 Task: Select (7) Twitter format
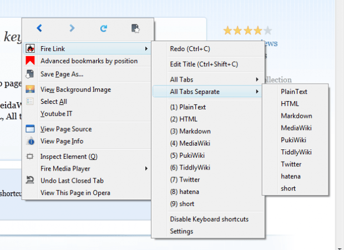tap(208, 179)
